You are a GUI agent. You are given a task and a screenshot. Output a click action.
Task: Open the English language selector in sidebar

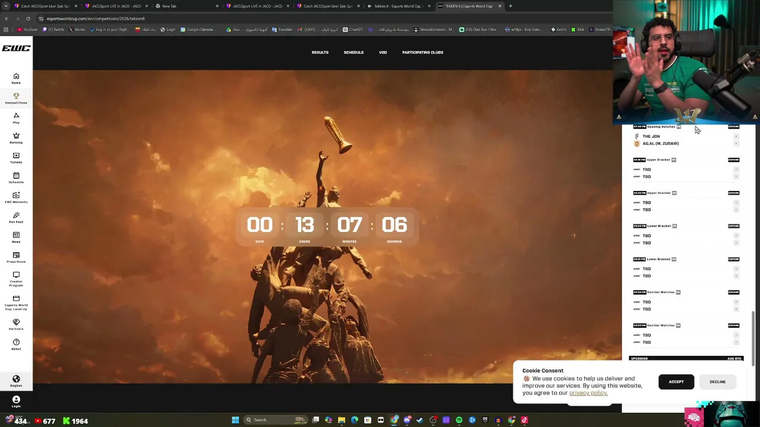tap(16, 381)
